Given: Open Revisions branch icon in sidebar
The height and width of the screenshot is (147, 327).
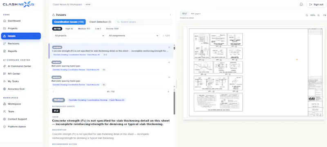Looking at the screenshot, I should coord(4,44).
